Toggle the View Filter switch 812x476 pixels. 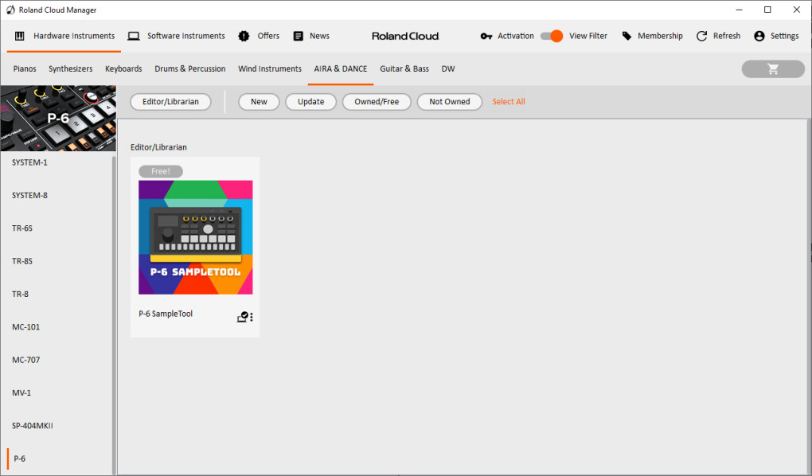click(x=552, y=36)
